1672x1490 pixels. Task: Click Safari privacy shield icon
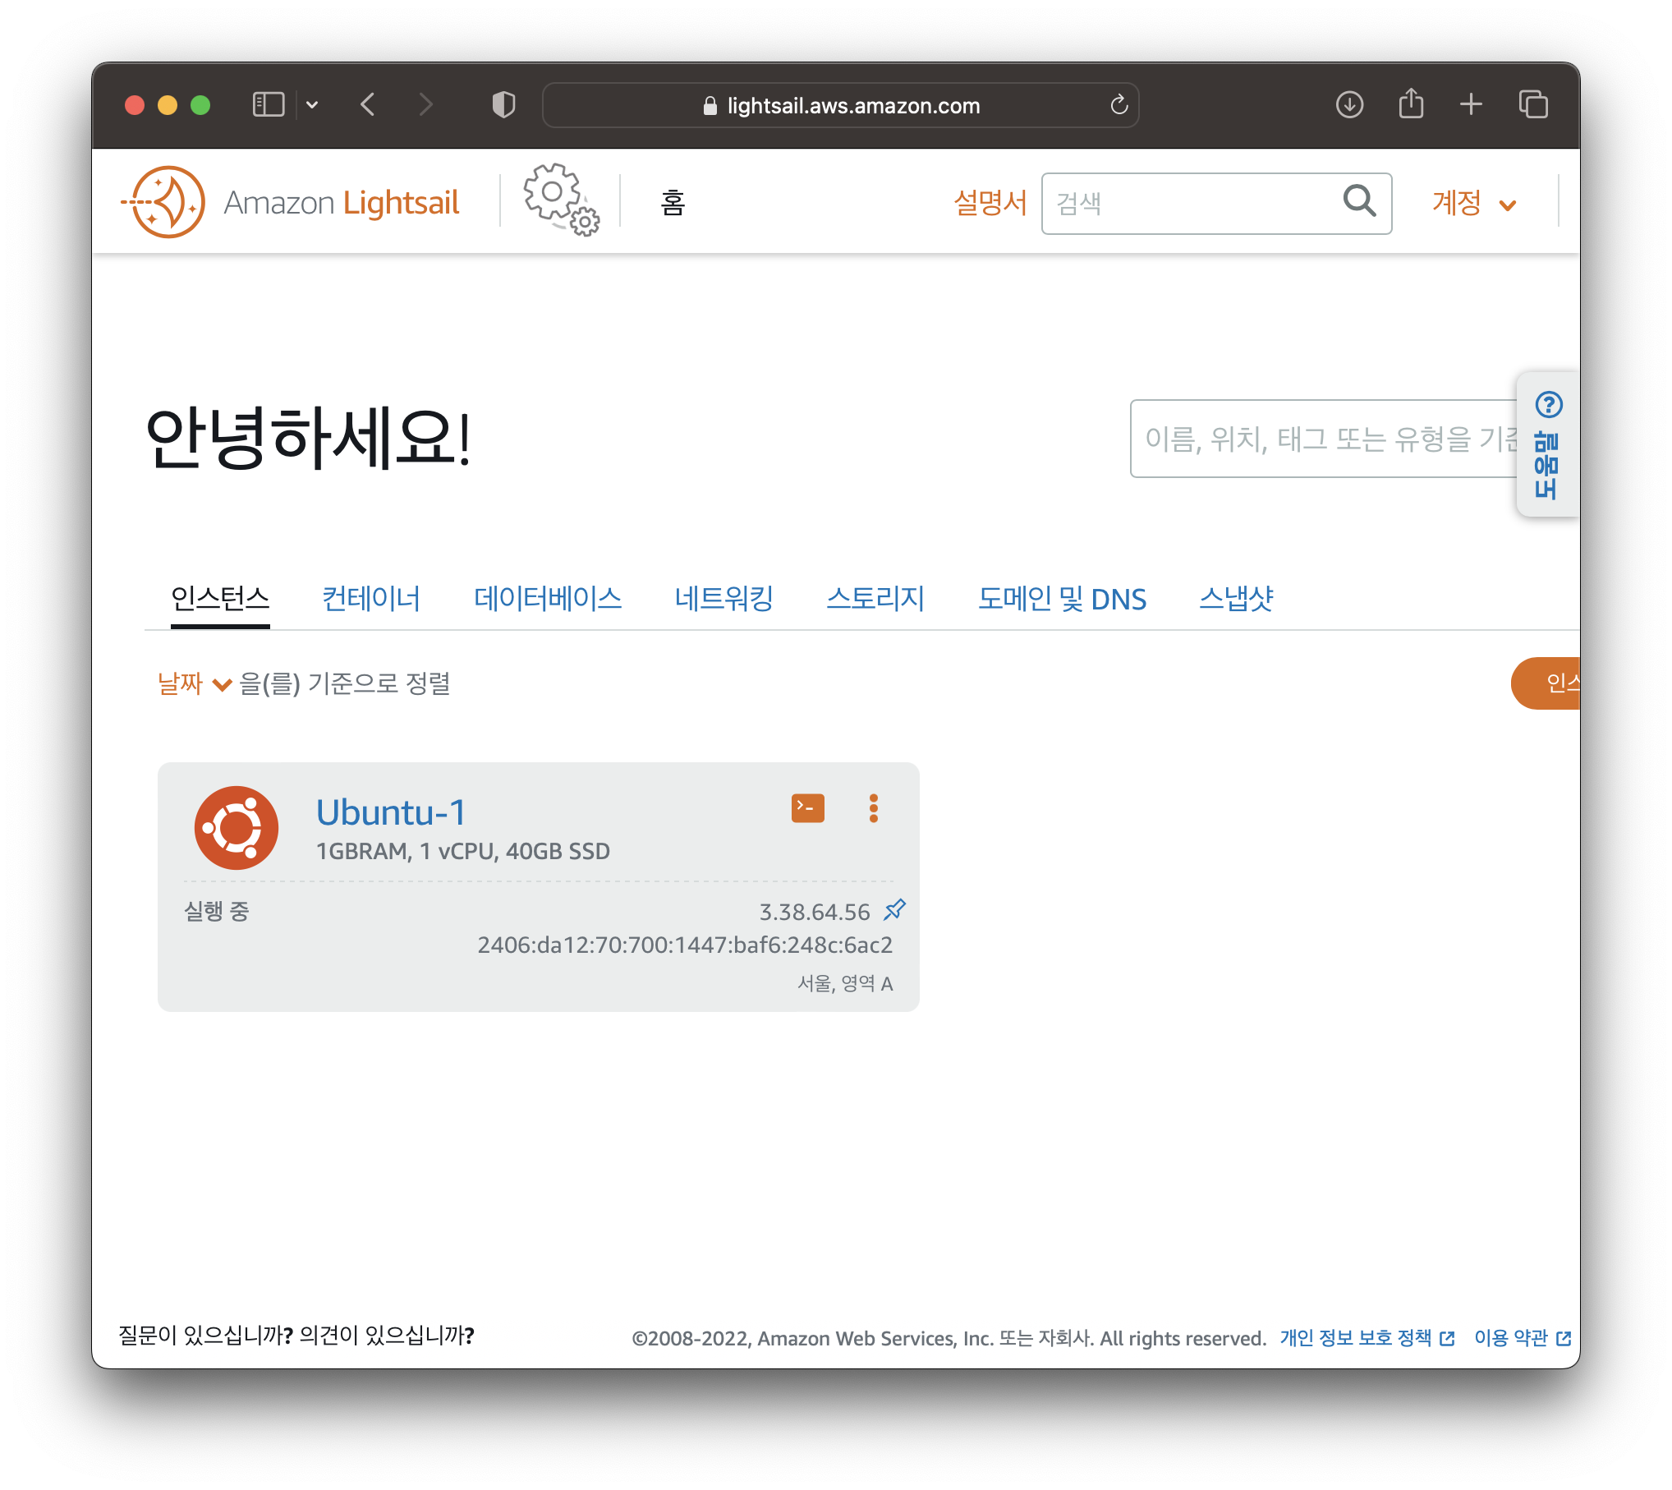click(x=503, y=105)
